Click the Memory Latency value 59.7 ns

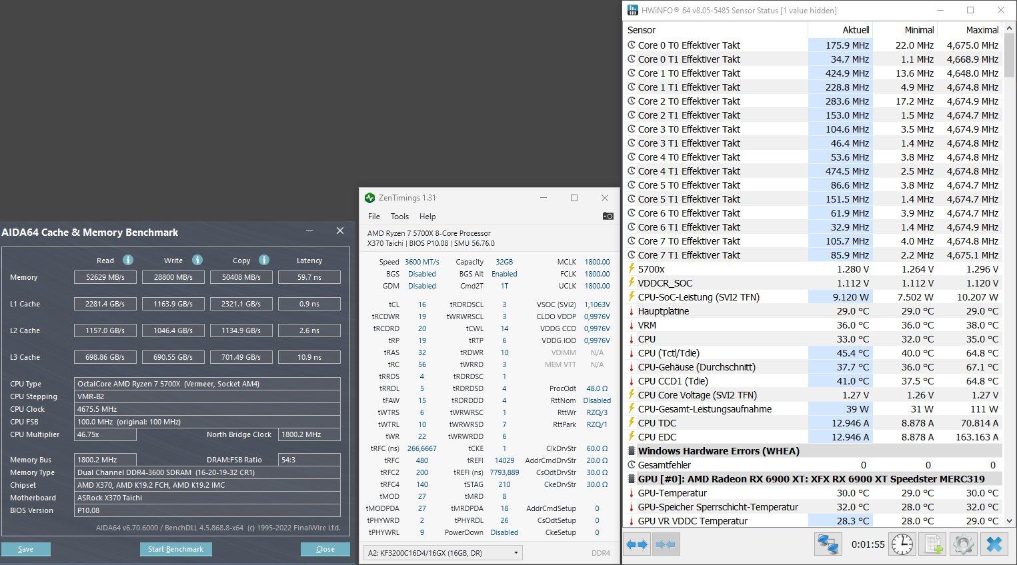point(309,277)
